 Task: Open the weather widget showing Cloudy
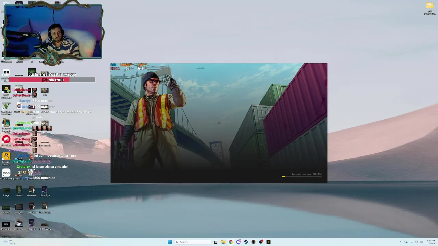pyautogui.click(x=9, y=242)
